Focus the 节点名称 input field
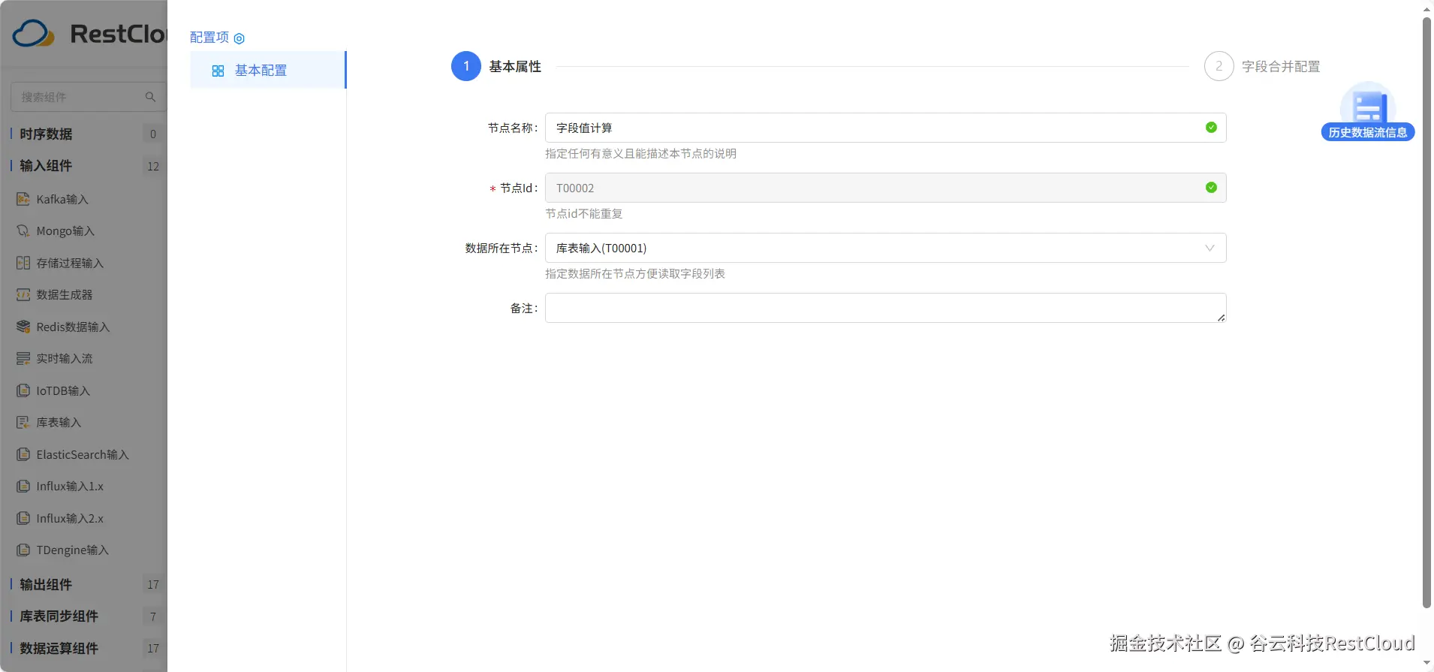 tap(885, 128)
